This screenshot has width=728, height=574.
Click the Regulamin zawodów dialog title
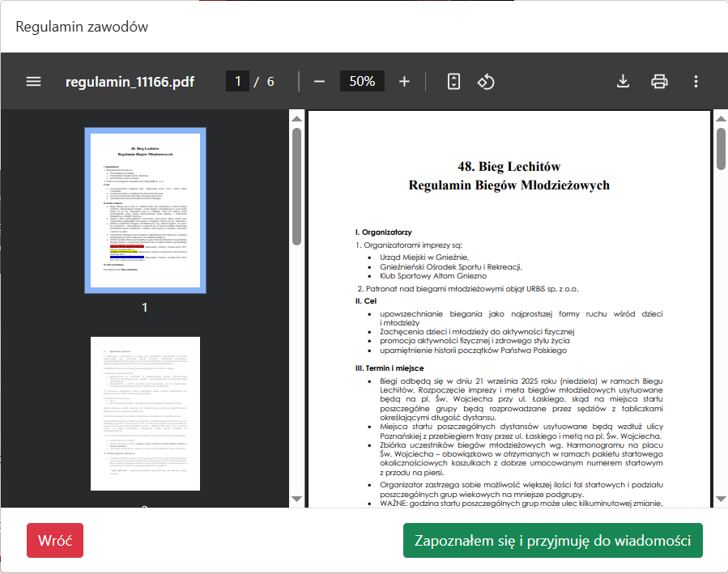[x=82, y=27]
